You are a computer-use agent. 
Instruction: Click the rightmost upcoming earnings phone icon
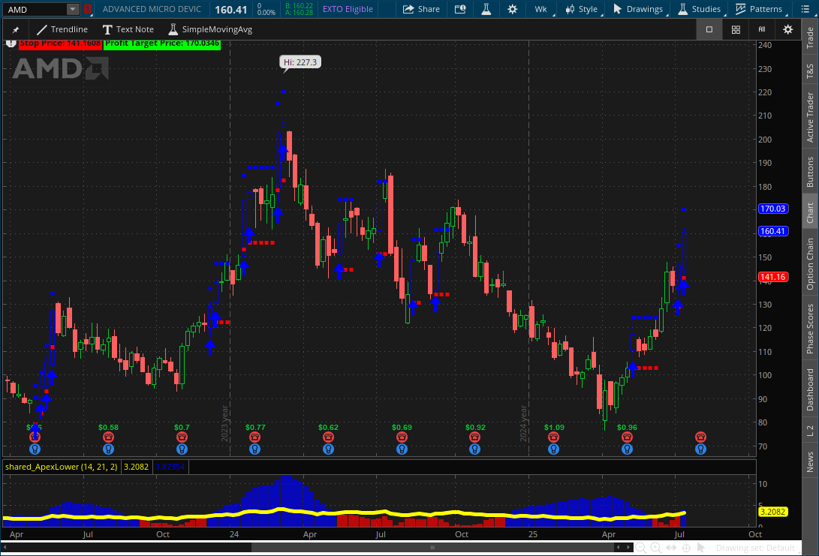pyautogui.click(x=700, y=437)
